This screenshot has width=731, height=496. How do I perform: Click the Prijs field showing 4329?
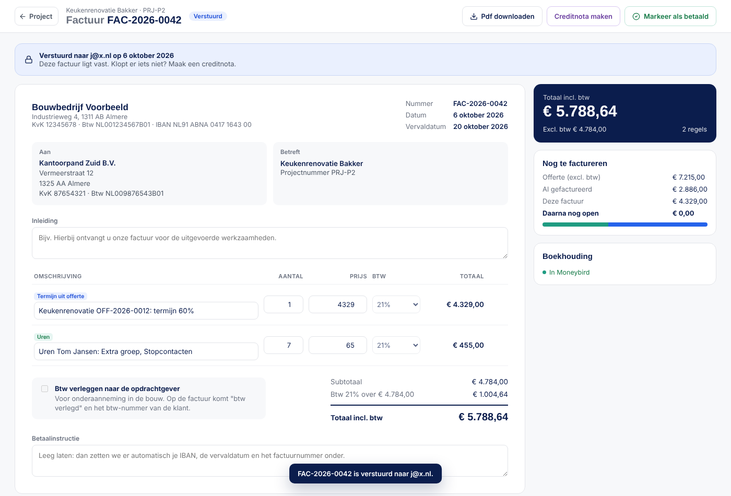(x=338, y=304)
